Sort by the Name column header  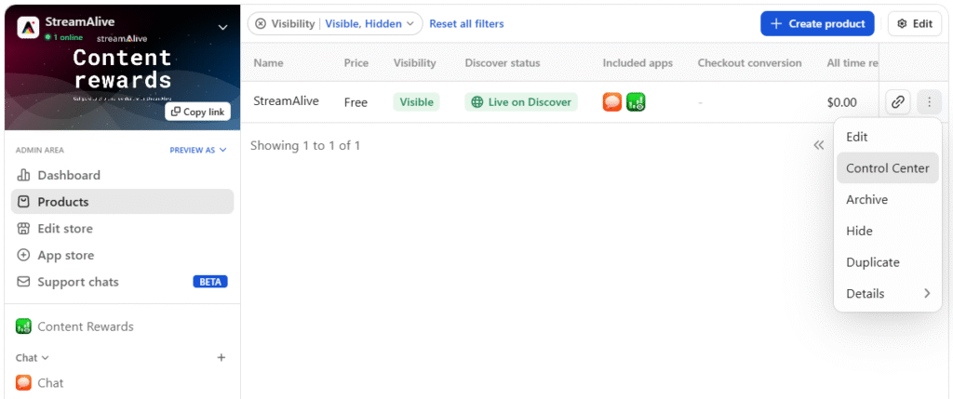[268, 63]
